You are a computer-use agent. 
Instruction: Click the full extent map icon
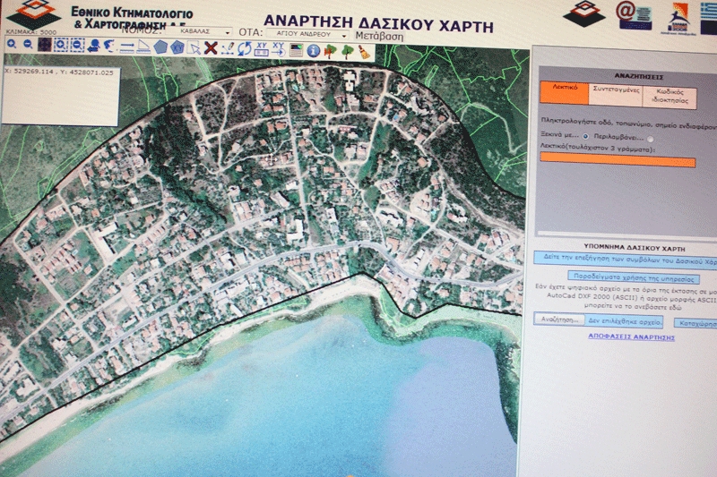tap(45, 45)
